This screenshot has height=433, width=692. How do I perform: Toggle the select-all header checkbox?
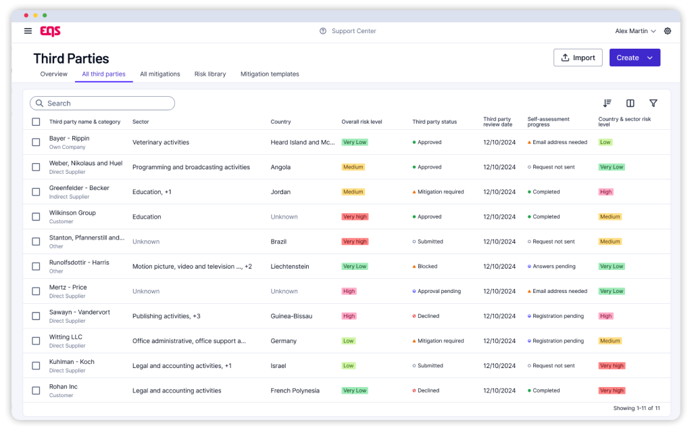pyautogui.click(x=36, y=122)
